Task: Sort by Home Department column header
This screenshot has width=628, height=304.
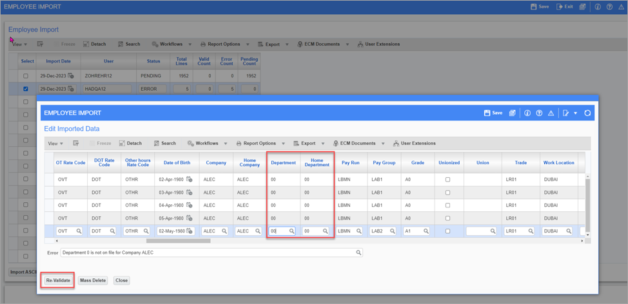Action: coord(317,163)
